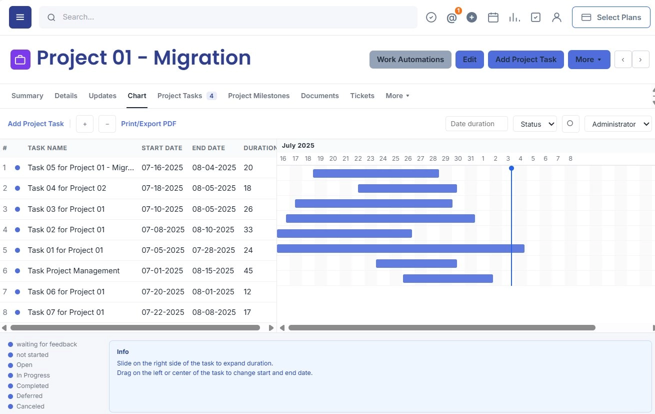655x414 pixels.
Task: Click the Gantt bar in the fourth chart row
Action: pos(380,219)
